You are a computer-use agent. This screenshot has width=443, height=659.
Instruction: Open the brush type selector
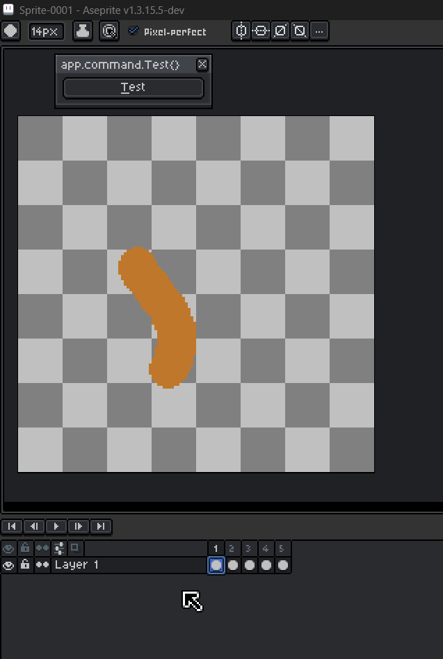[x=11, y=31]
